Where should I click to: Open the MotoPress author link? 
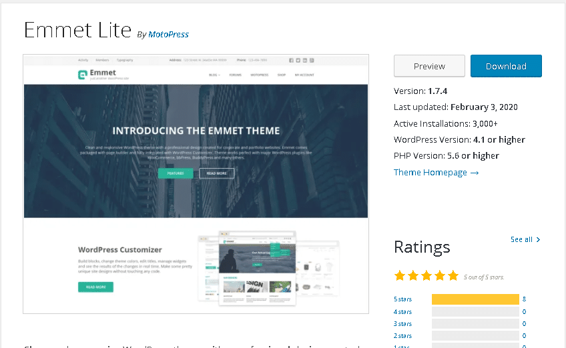tap(168, 34)
